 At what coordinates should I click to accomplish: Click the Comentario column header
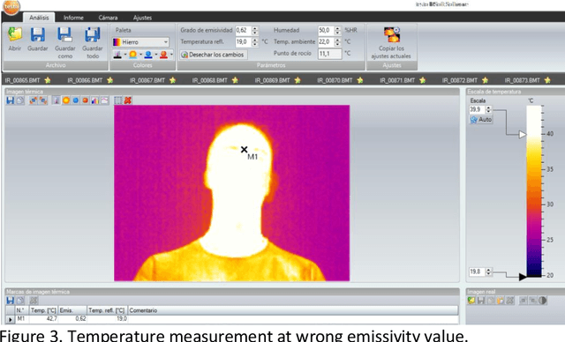point(292,310)
